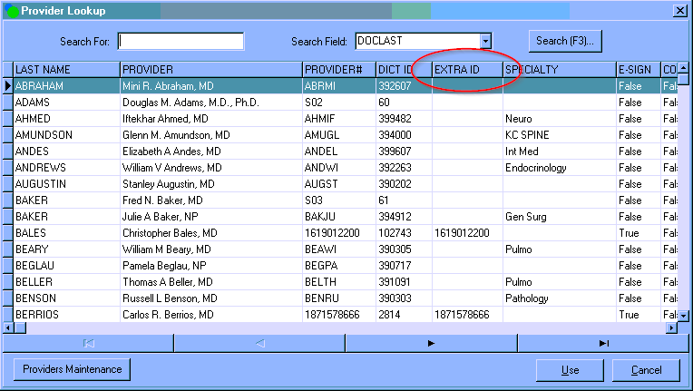The width and height of the screenshot is (693, 391).
Task: Click the SPECIALTY column header
Action: (558, 70)
